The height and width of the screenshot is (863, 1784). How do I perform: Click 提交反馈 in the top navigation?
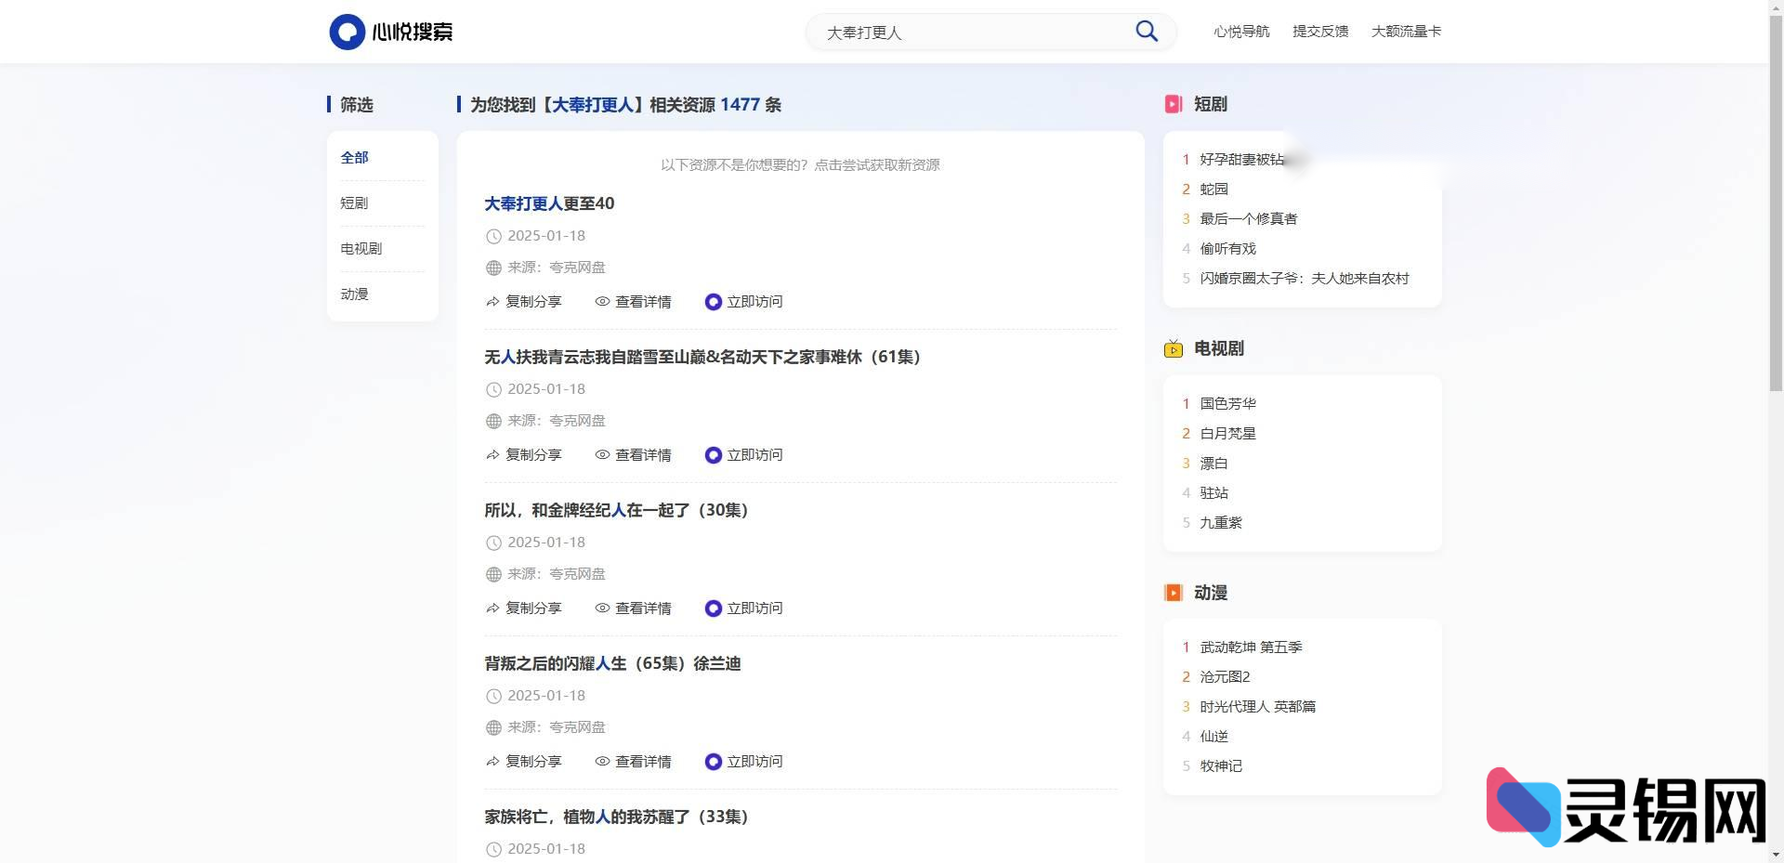point(1319,31)
